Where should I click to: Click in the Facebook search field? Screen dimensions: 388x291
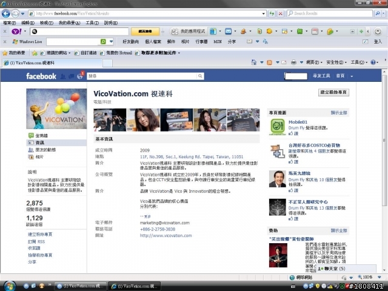tap(142, 76)
